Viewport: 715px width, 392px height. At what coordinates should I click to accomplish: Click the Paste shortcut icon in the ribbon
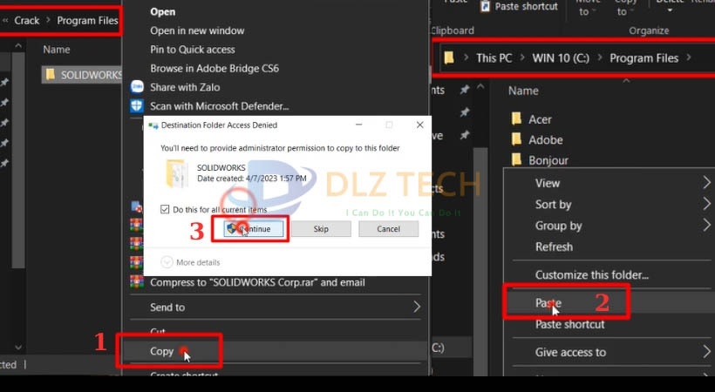(485, 6)
